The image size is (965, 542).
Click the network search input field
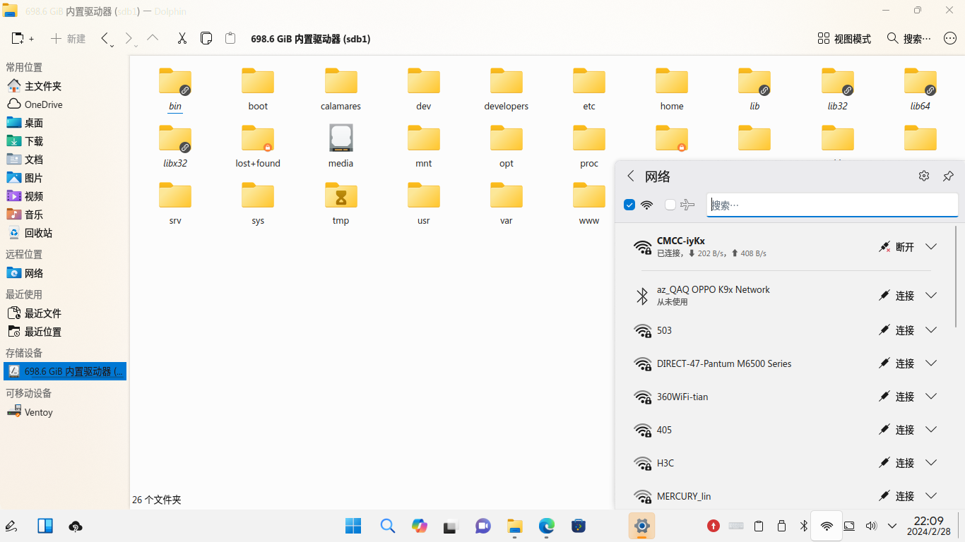(x=831, y=205)
